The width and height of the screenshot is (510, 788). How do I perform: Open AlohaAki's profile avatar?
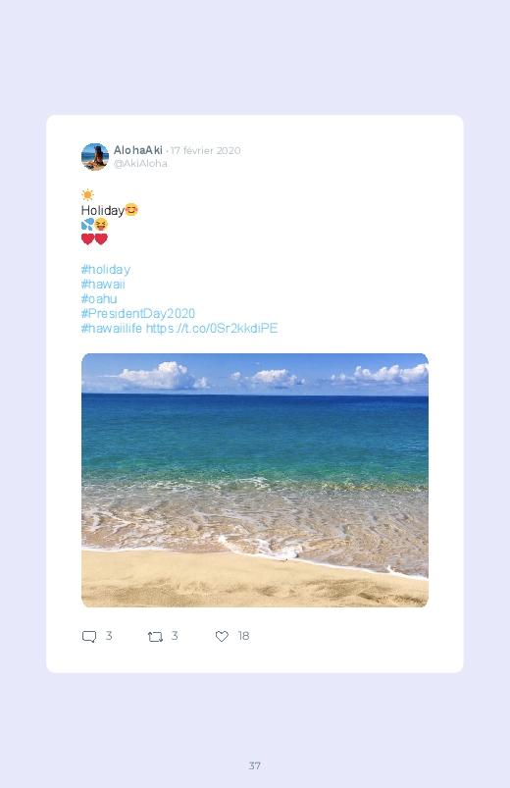point(95,157)
